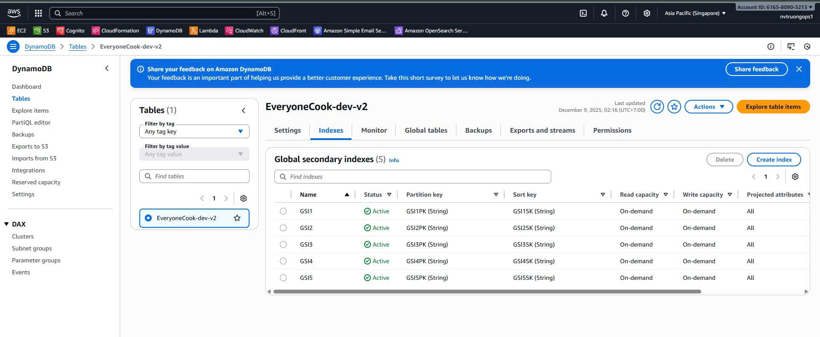820x337 pixels.
Task: Open the help question mark icon
Action: click(x=626, y=13)
